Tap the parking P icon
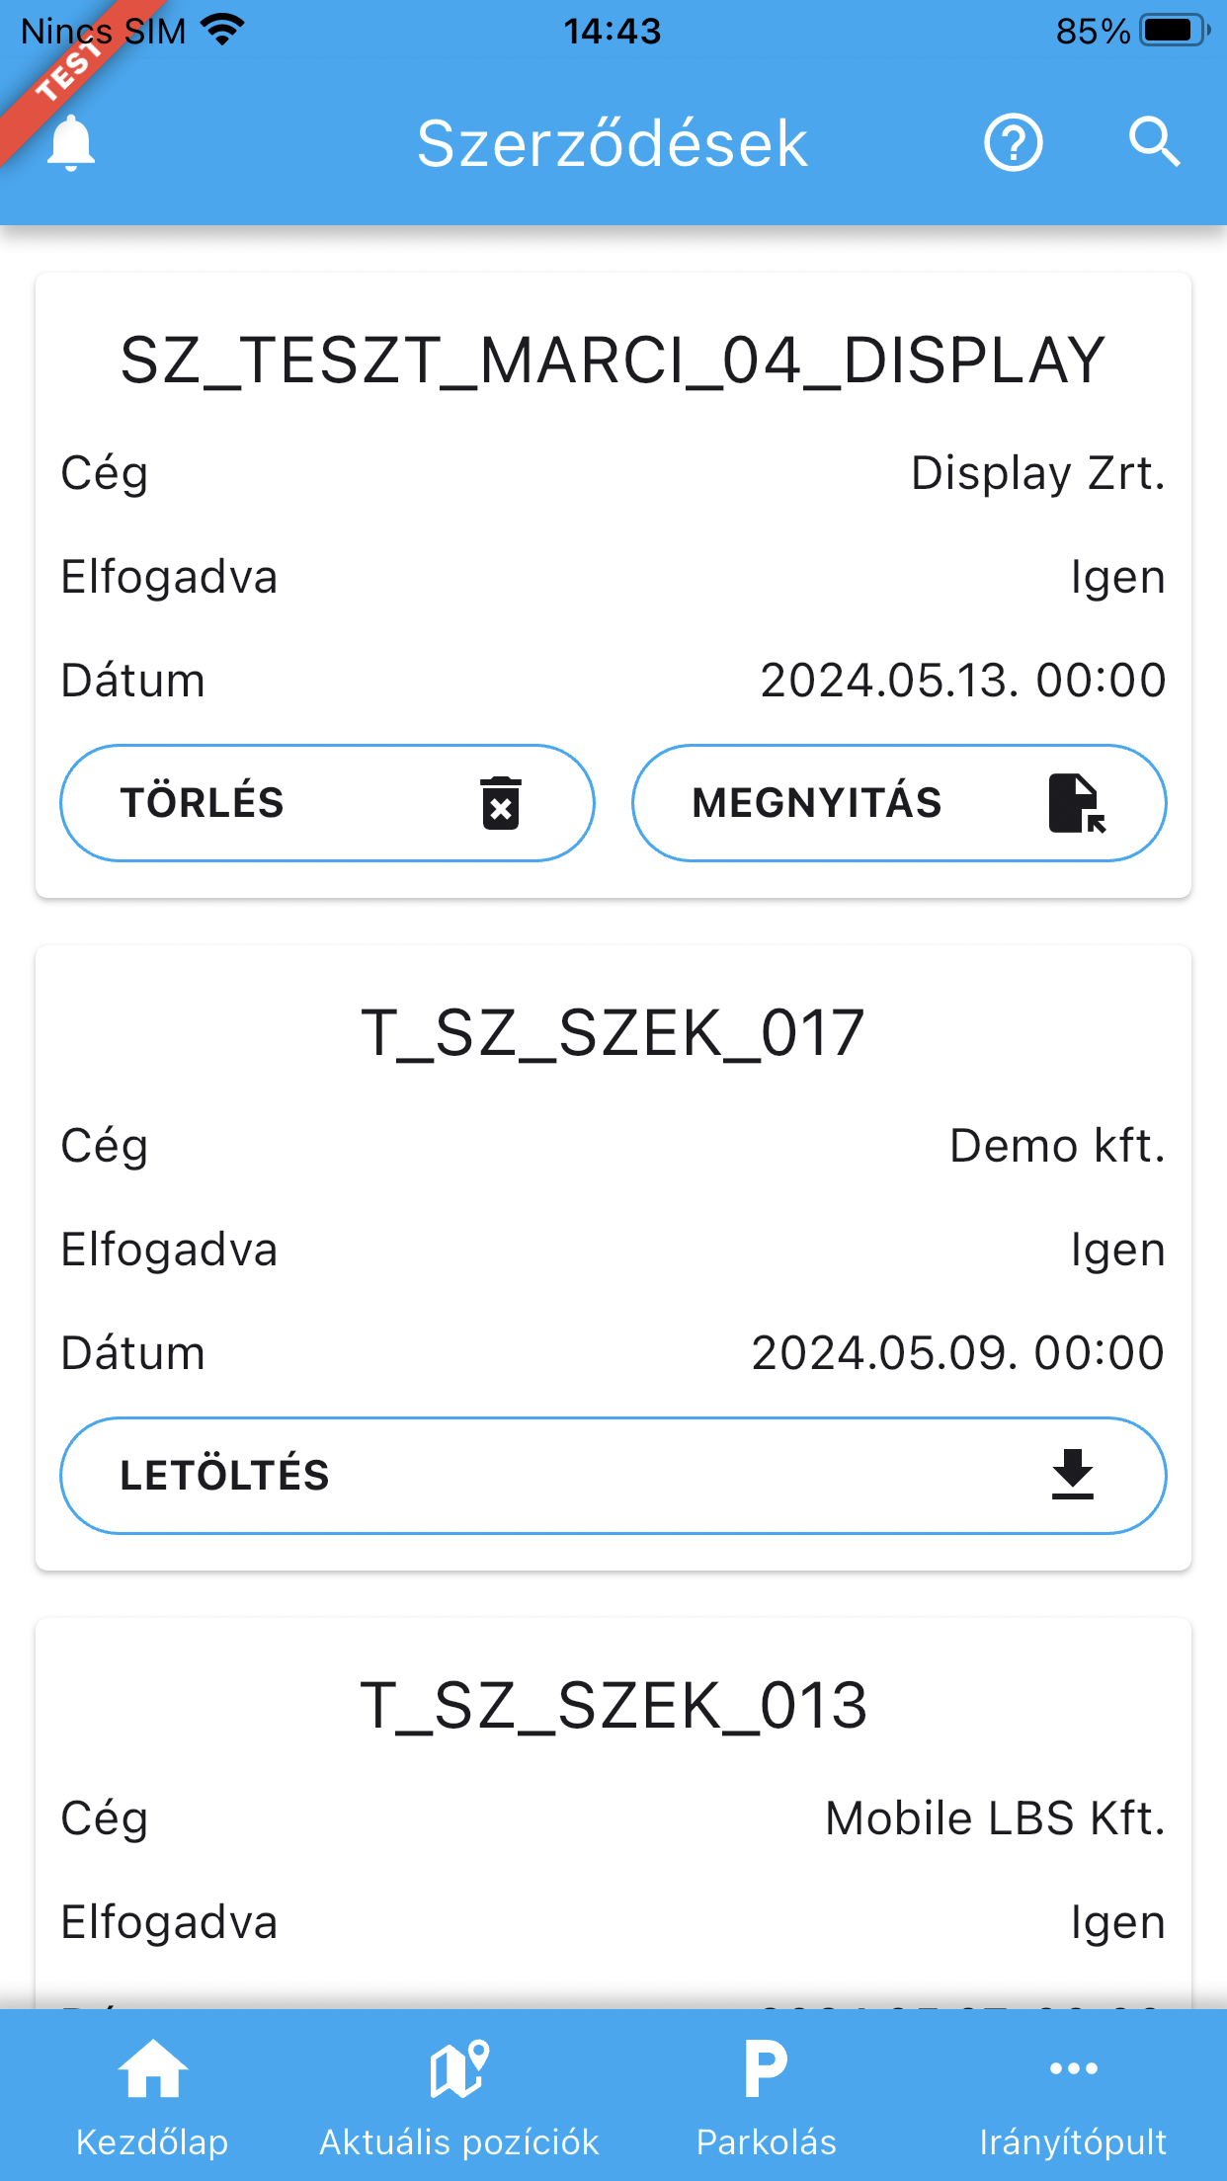The height and width of the screenshot is (2181, 1227). (x=766, y=2068)
